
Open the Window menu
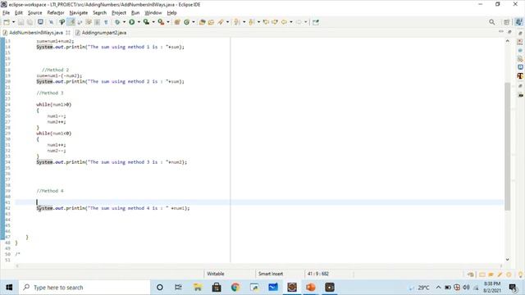tap(153, 13)
